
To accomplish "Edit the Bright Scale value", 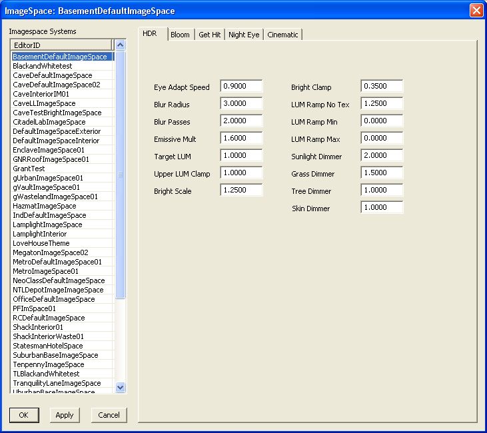I will 241,190.
